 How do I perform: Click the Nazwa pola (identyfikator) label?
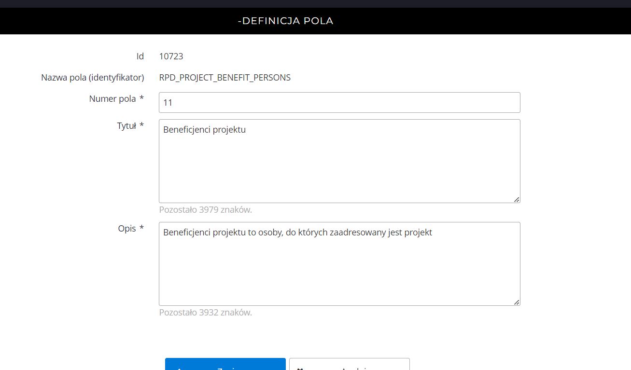click(x=92, y=78)
